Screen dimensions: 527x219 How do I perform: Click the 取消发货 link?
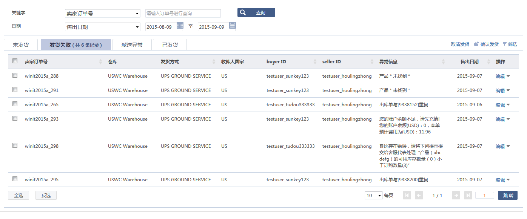point(460,44)
